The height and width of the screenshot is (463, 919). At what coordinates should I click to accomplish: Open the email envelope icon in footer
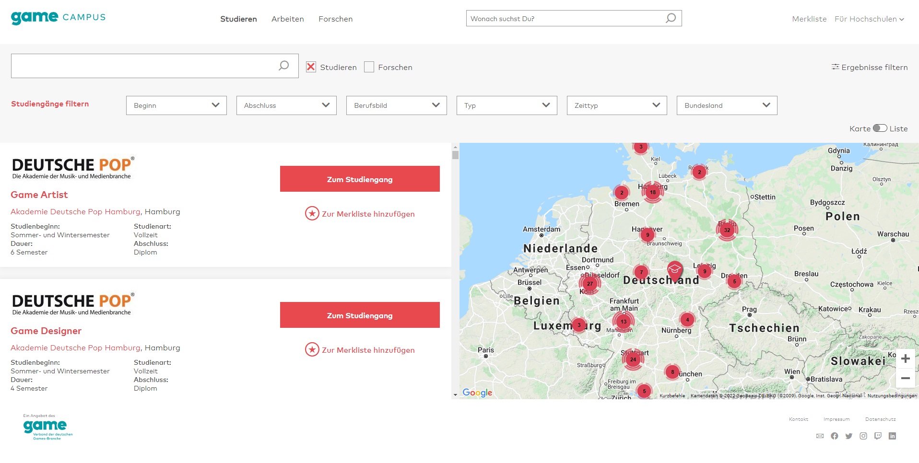[820, 436]
